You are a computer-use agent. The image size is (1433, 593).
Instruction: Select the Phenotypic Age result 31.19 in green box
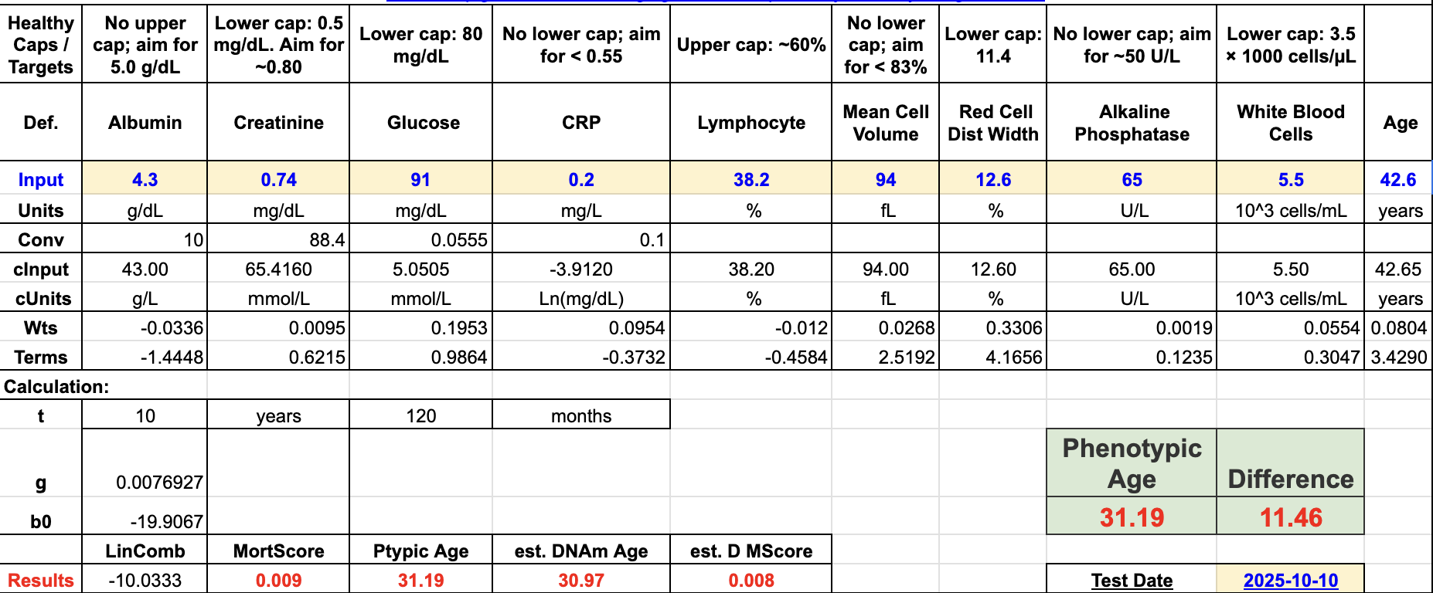point(1132,517)
